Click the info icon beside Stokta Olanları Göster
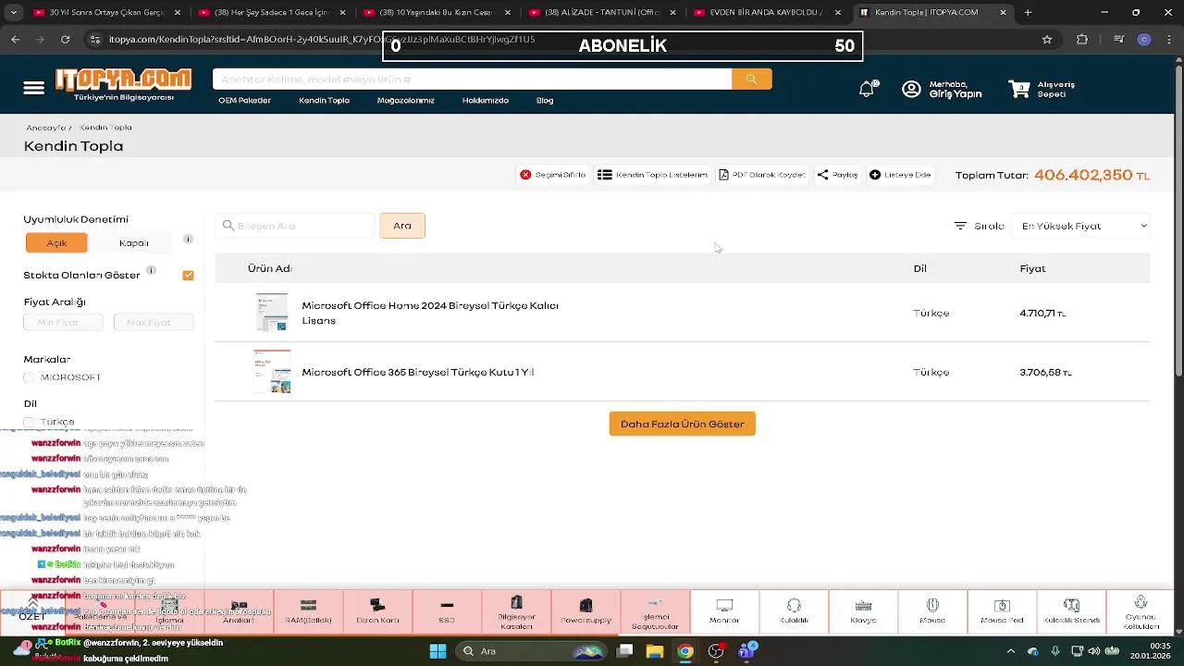The height and width of the screenshot is (666, 1184). pos(151,270)
